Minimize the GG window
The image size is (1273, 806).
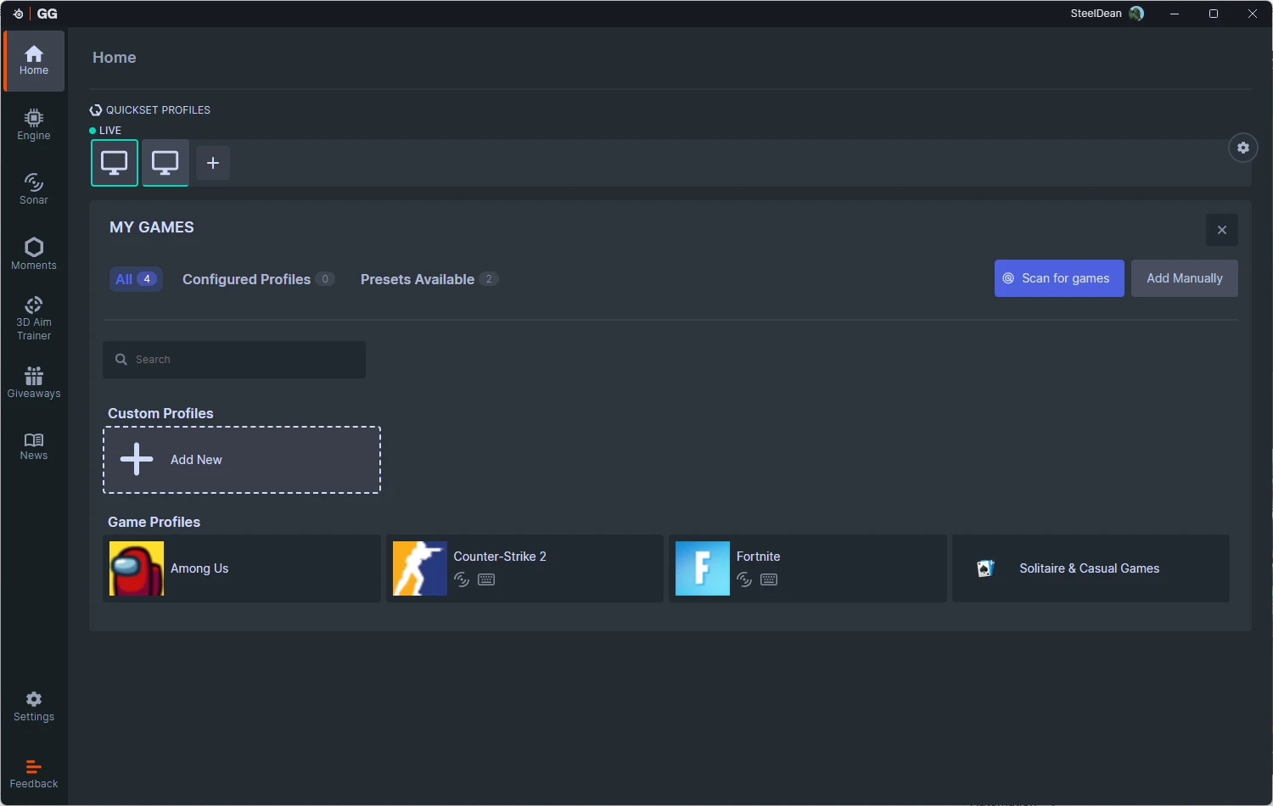(x=1175, y=14)
